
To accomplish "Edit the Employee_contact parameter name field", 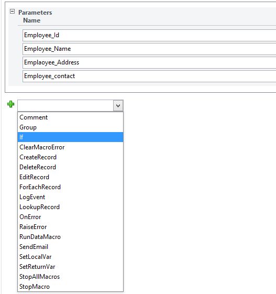I will pos(149,76).
